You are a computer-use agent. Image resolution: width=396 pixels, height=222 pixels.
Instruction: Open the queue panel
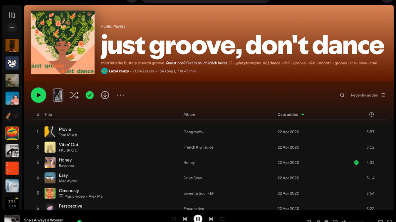327,220
